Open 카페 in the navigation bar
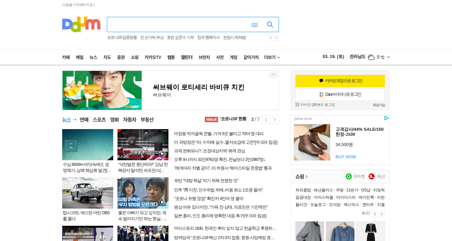 coord(66,57)
